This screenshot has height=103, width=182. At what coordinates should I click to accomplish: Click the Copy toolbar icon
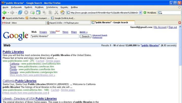click(44, 12)
